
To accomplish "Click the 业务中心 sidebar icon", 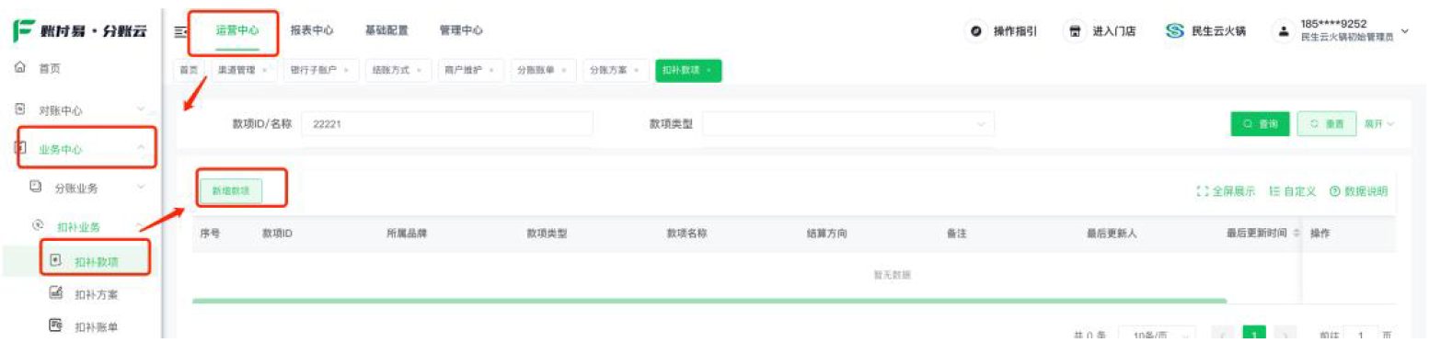I will click(19, 148).
